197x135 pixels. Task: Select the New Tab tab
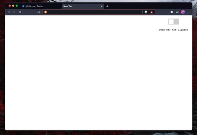coord(83,6)
